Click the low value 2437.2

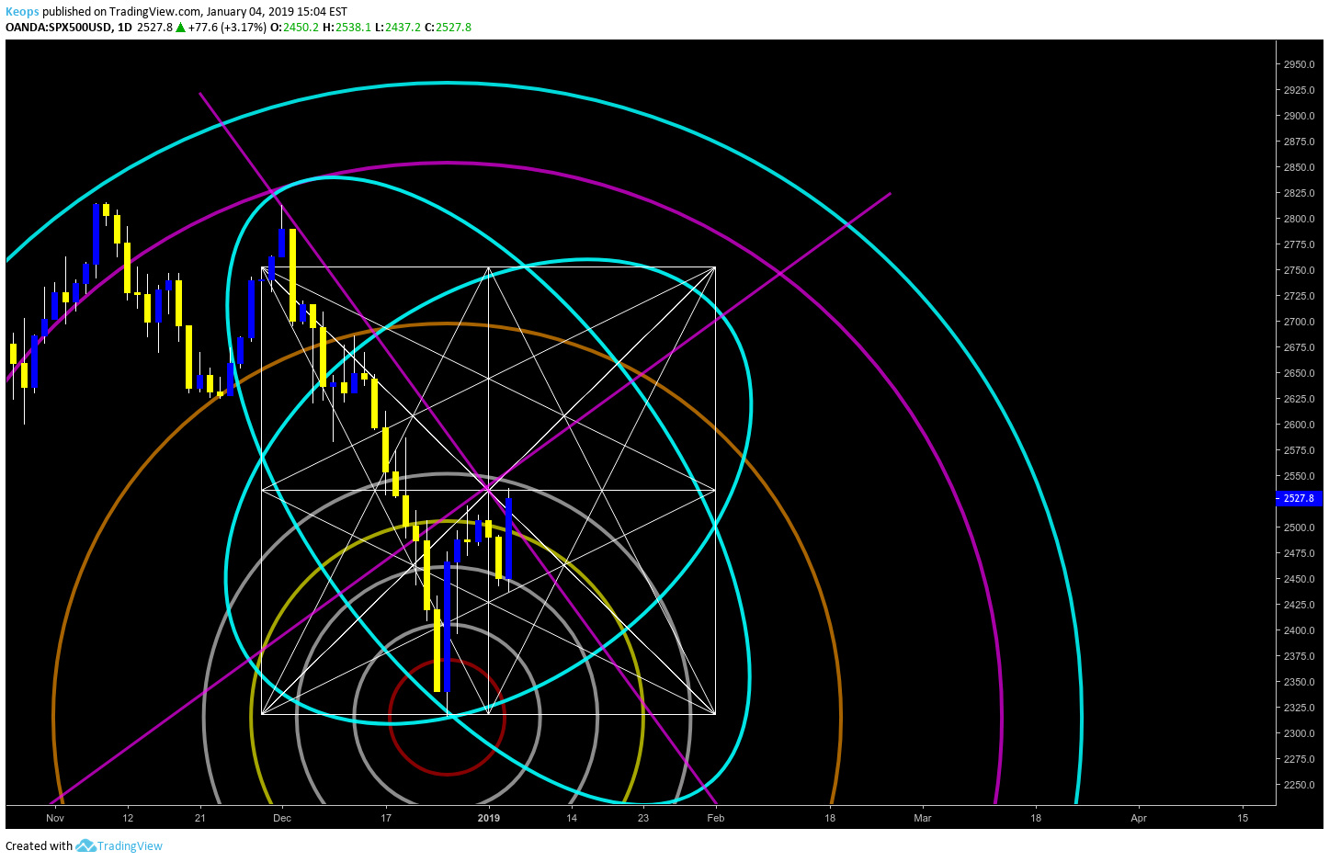pyautogui.click(x=403, y=28)
